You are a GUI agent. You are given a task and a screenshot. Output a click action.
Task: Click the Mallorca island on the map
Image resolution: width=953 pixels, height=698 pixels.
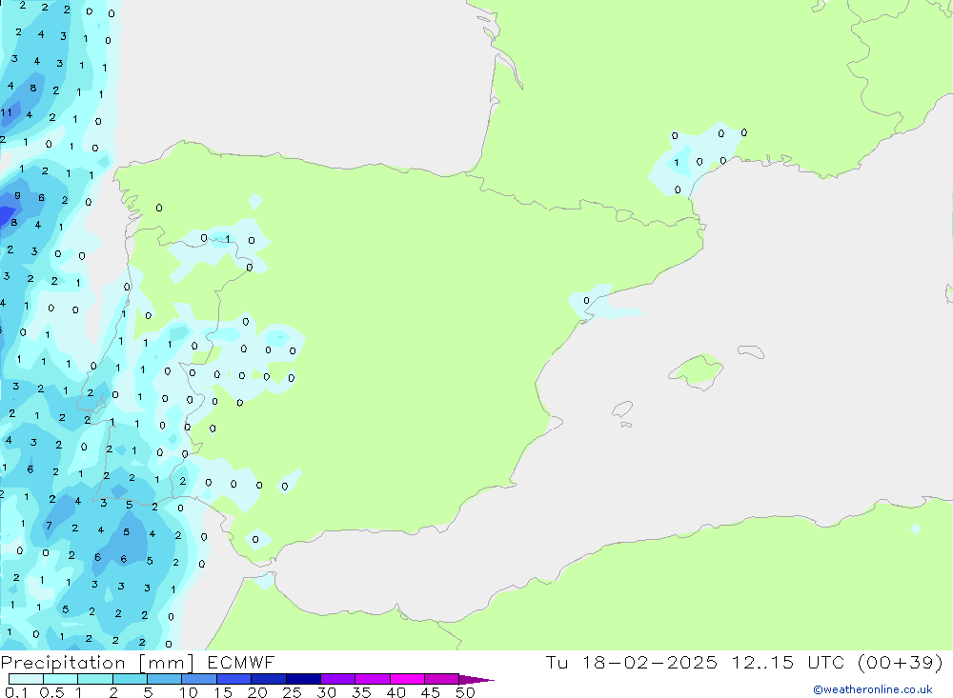point(697,370)
